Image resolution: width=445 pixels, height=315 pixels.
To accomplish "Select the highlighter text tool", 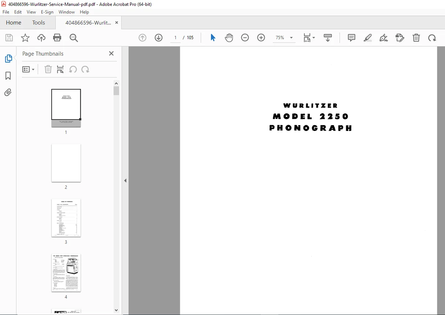I will pos(368,38).
